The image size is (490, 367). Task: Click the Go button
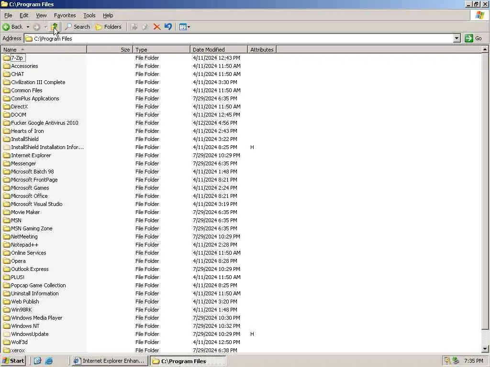[473, 38]
